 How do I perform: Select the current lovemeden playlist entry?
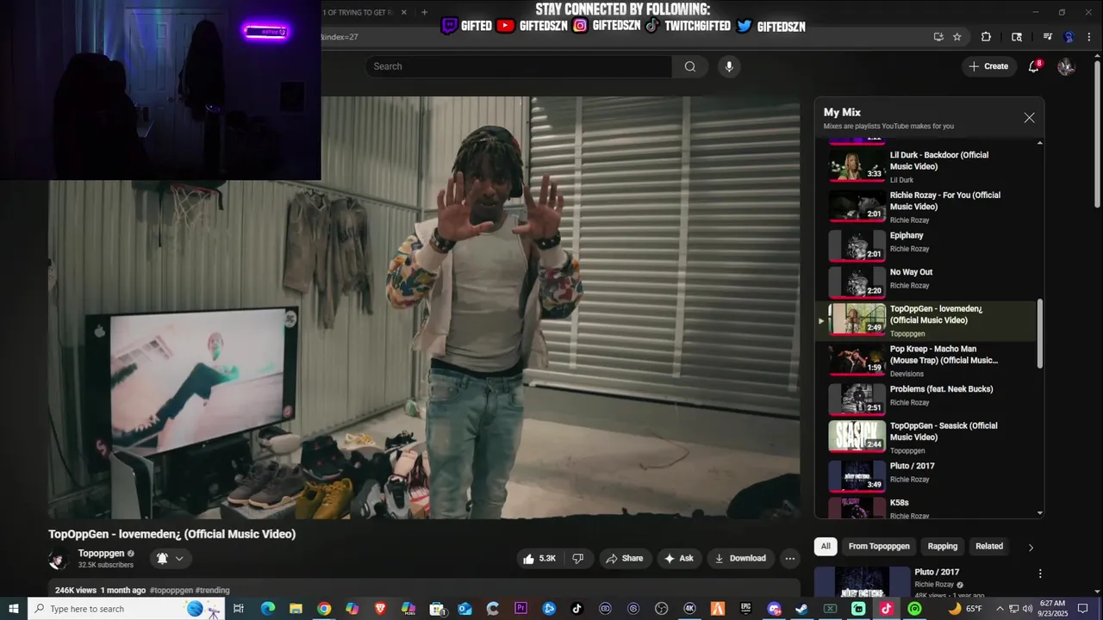pyautogui.click(x=927, y=320)
